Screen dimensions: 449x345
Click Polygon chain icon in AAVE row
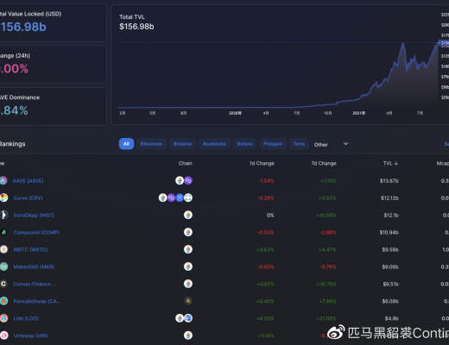[188, 180]
